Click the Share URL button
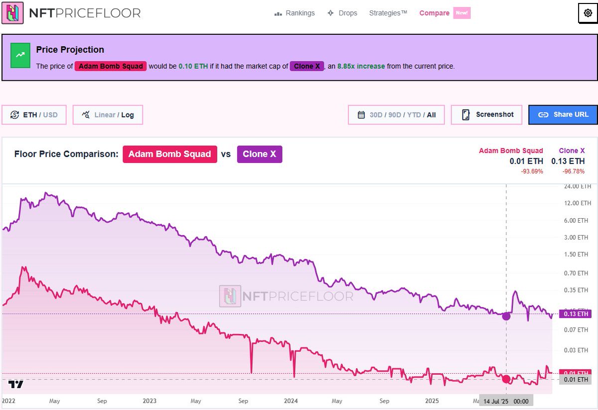Viewport: 598px width, 410px height. coord(563,115)
